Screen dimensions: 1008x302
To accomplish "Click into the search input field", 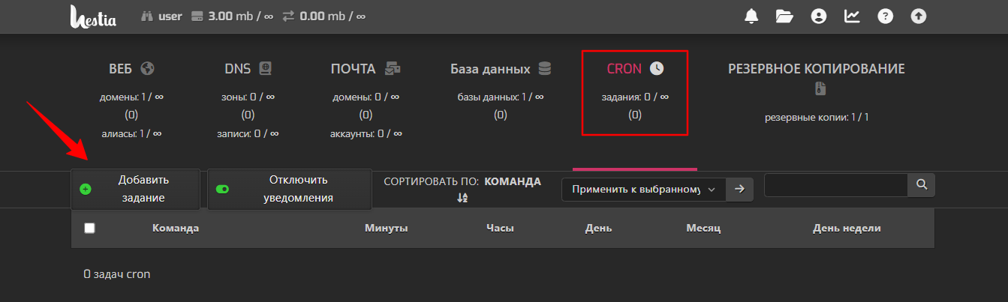I will tap(836, 186).
